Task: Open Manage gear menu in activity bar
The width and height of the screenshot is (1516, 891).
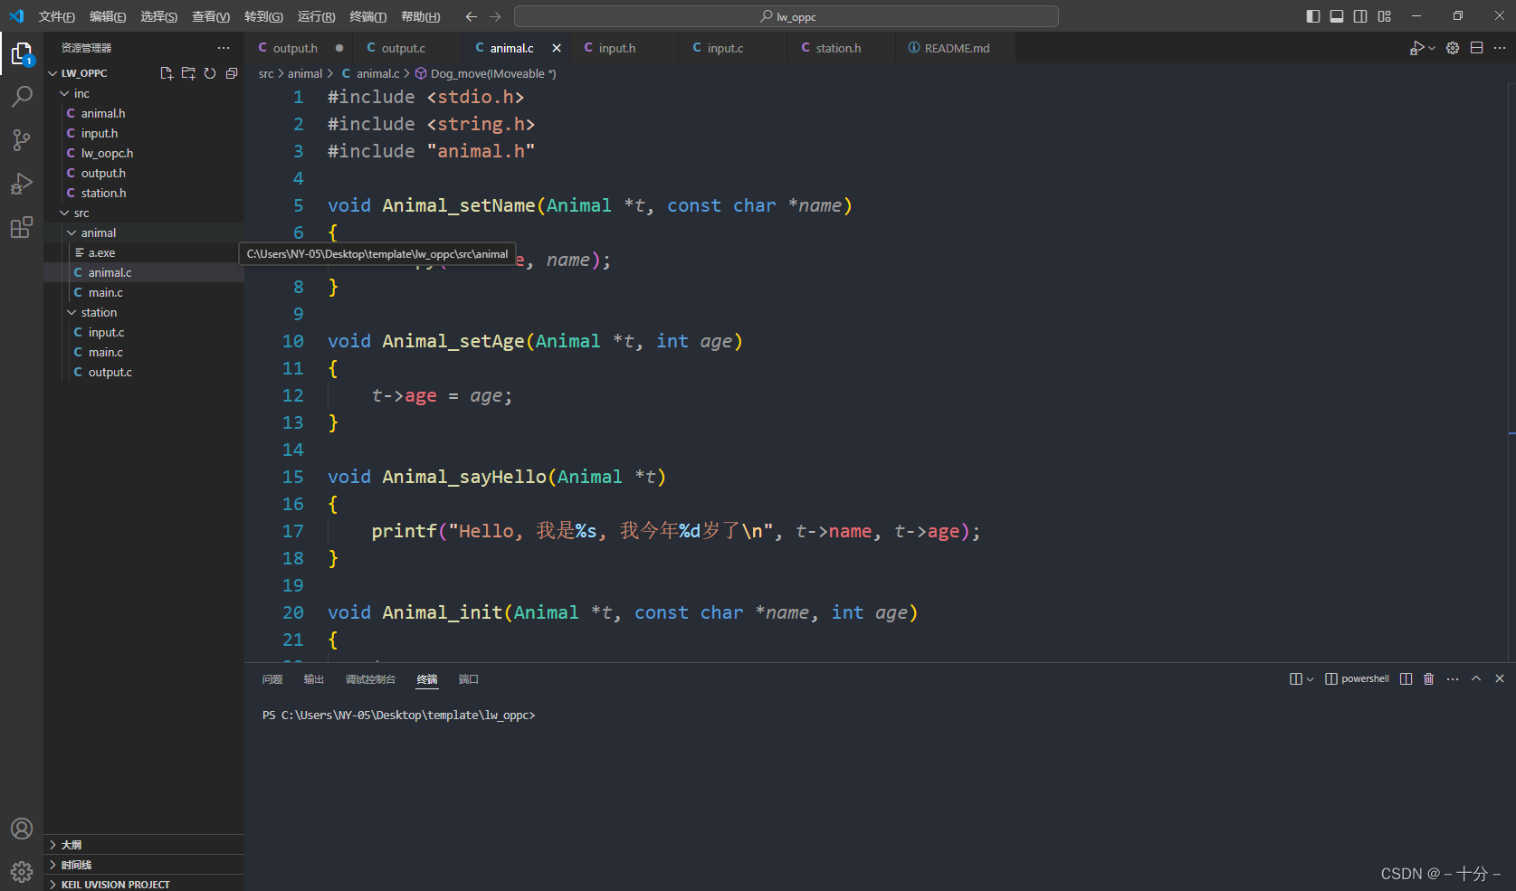Action: (x=22, y=872)
